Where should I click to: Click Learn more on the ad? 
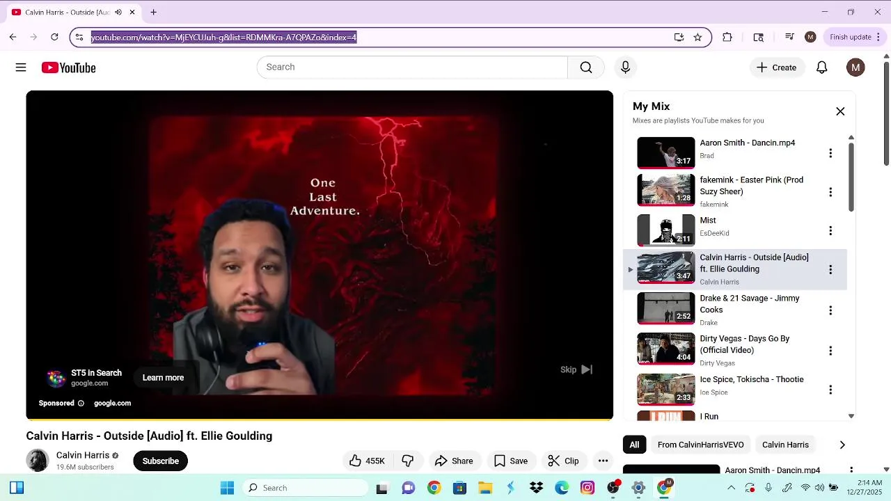(x=163, y=378)
